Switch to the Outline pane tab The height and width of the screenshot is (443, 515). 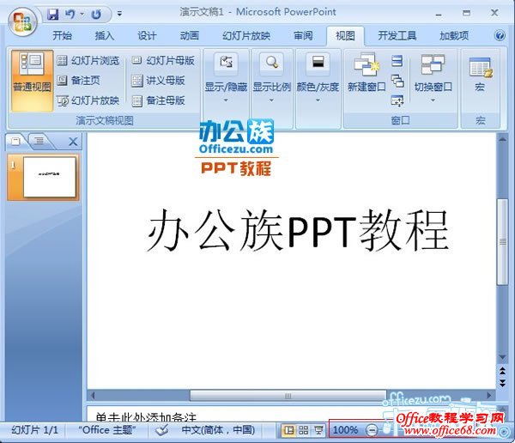tap(39, 142)
